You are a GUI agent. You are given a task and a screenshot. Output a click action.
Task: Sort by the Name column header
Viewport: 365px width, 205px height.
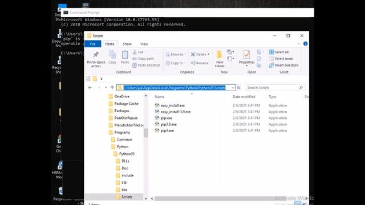pyautogui.click(x=160, y=97)
